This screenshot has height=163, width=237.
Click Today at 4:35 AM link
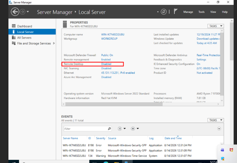pos(207,43)
